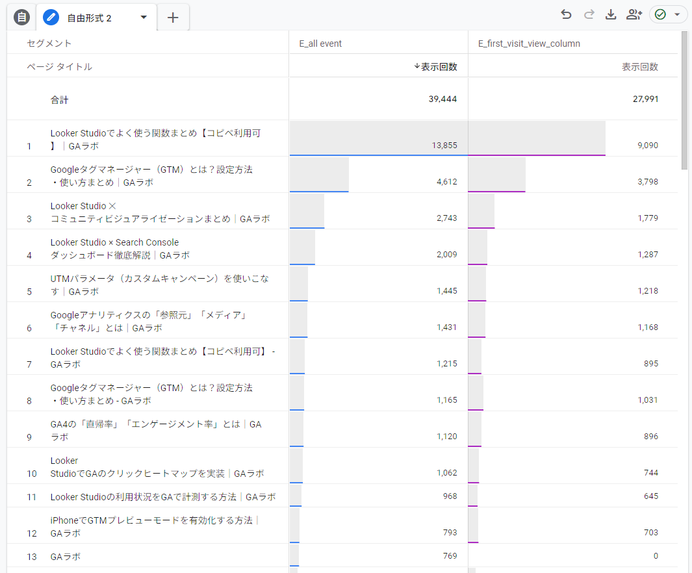Select row 3 コミュニティビジュアライゼーションまとめ title
The width and height of the screenshot is (692, 573).
[x=160, y=212]
